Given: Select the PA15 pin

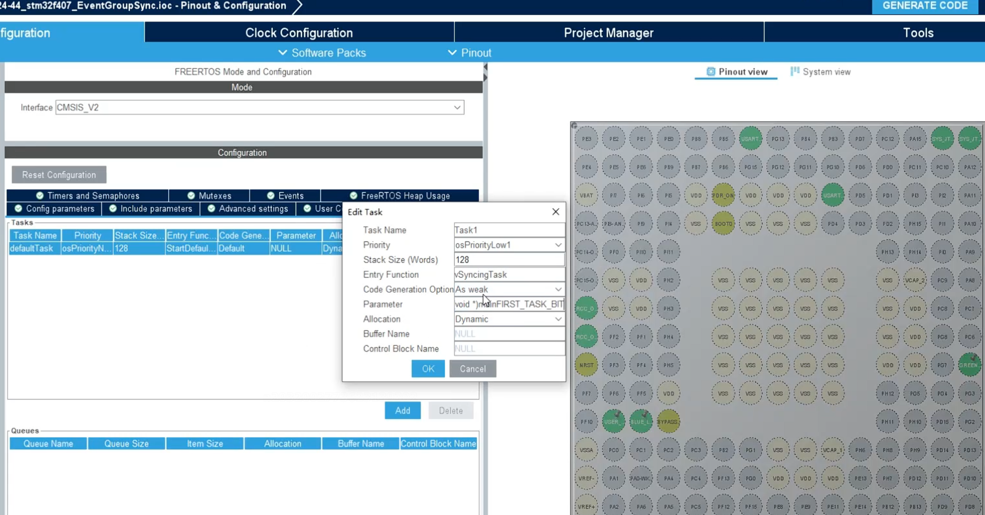Looking at the screenshot, I should point(915,139).
